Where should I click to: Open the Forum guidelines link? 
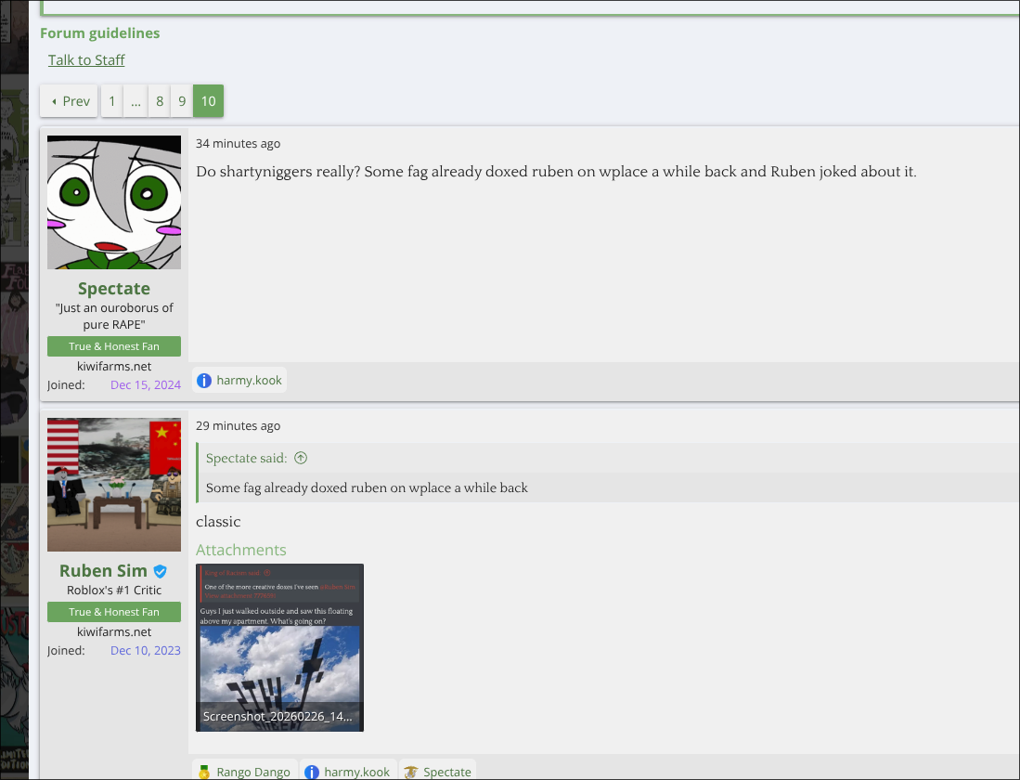(99, 33)
